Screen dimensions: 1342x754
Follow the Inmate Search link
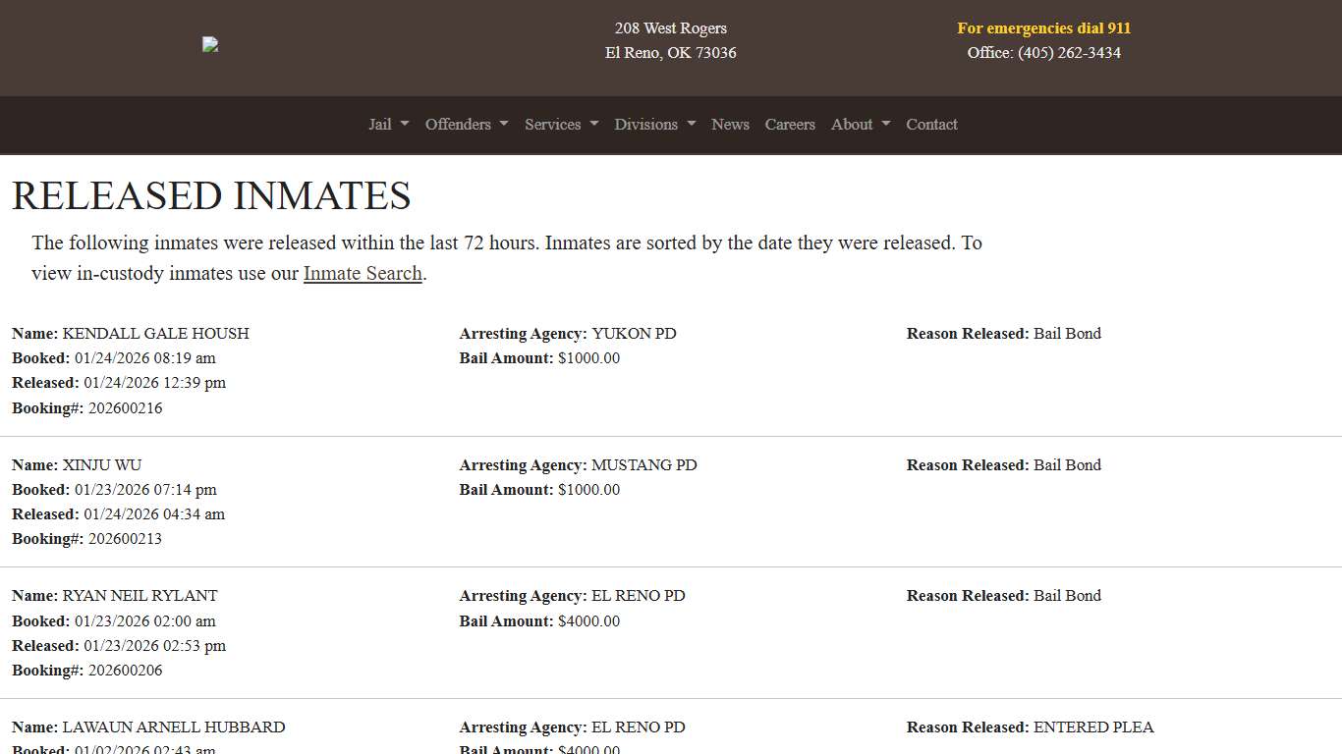click(363, 274)
